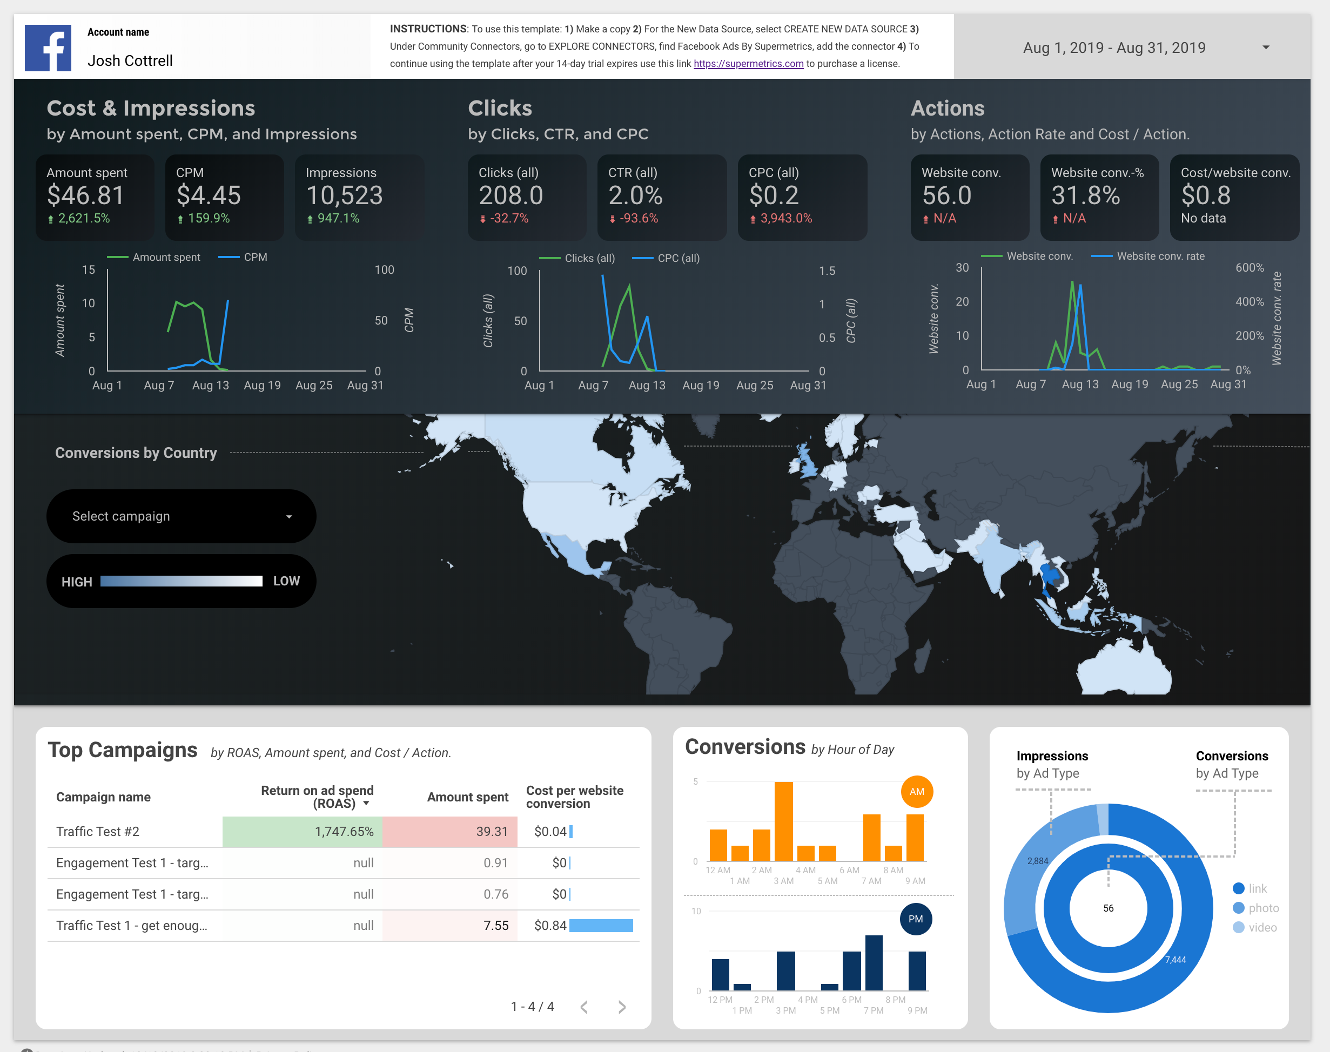The width and height of the screenshot is (1330, 1052).
Task: Click the Amount spent scorecard
Action: pyautogui.click(x=95, y=196)
